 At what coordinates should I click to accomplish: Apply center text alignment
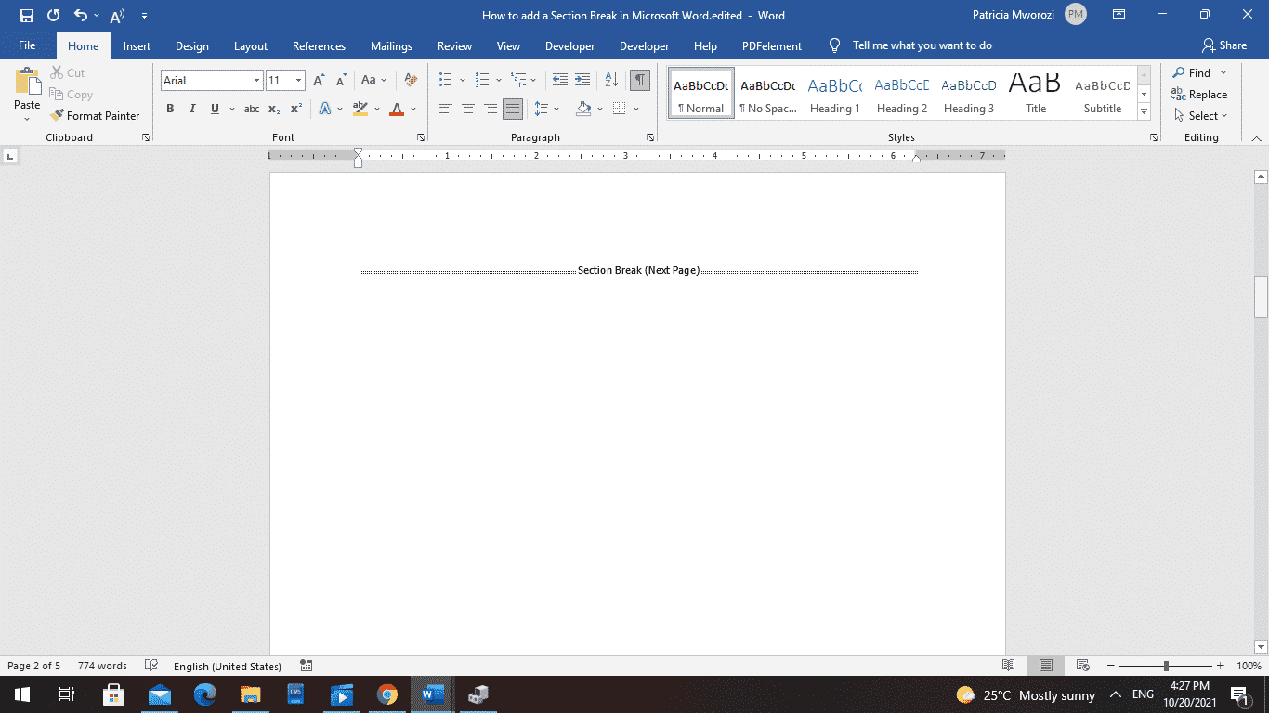click(x=468, y=109)
